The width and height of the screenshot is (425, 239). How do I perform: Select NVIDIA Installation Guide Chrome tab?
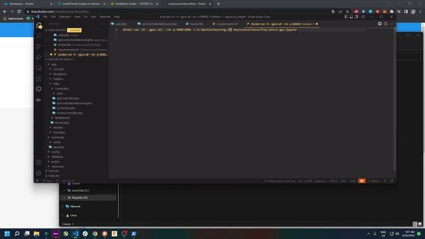(x=134, y=4)
